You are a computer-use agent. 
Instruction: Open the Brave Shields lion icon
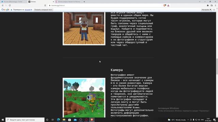pyautogui.click(x=165, y=5)
